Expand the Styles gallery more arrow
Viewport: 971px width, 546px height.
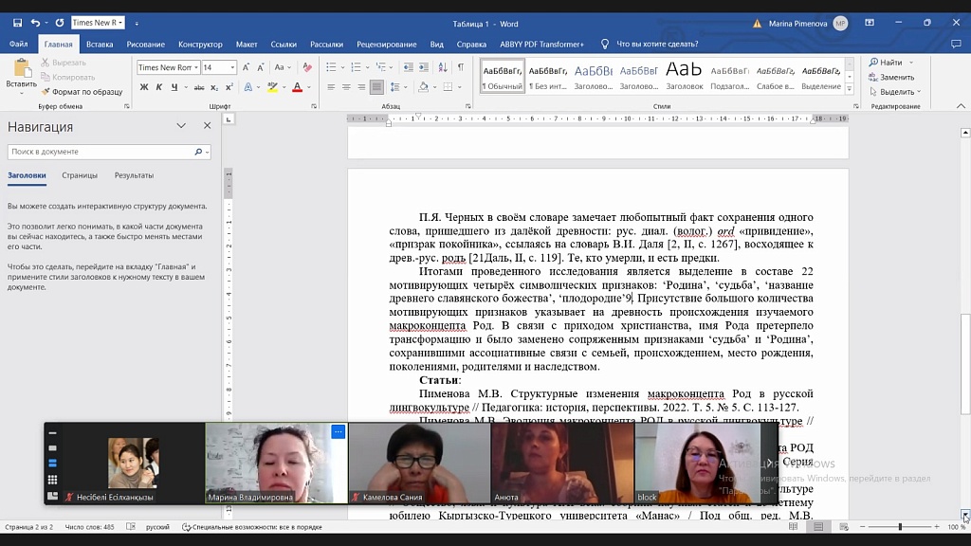pyautogui.click(x=848, y=91)
